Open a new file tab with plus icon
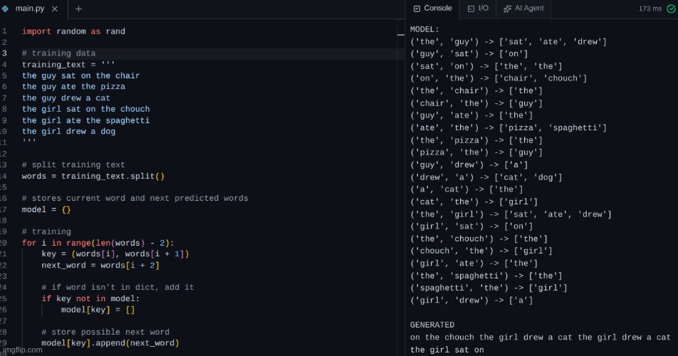Image resolution: width=678 pixels, height=356 pixels. tap(78, 9)
